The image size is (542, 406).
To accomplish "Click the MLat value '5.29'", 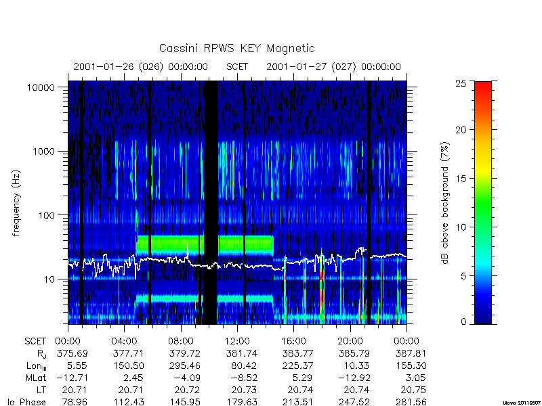I will pos(302,378).
